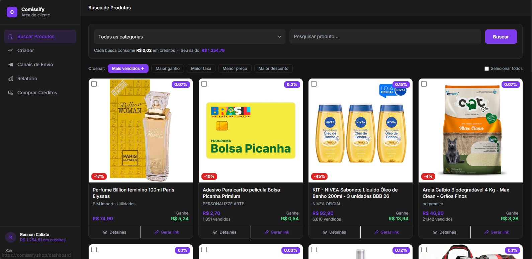
Task: Sort products by Menor preço
Action: (235, 69)
